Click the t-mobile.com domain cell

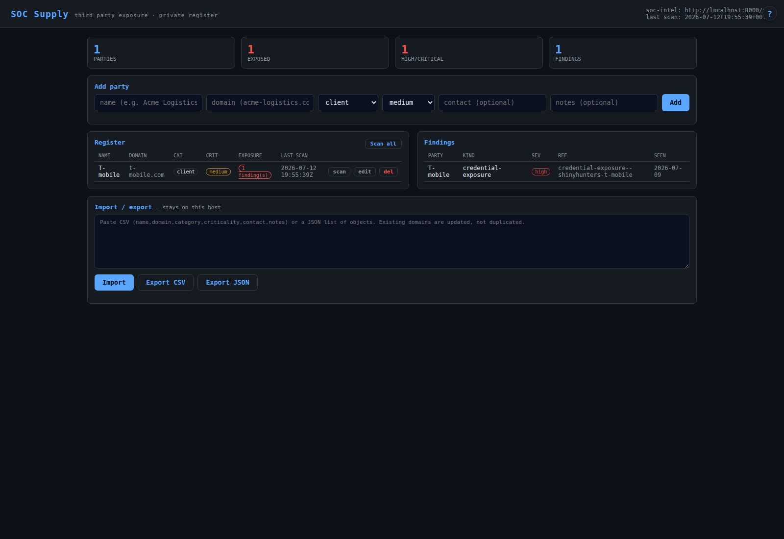[x=147, y=171]
